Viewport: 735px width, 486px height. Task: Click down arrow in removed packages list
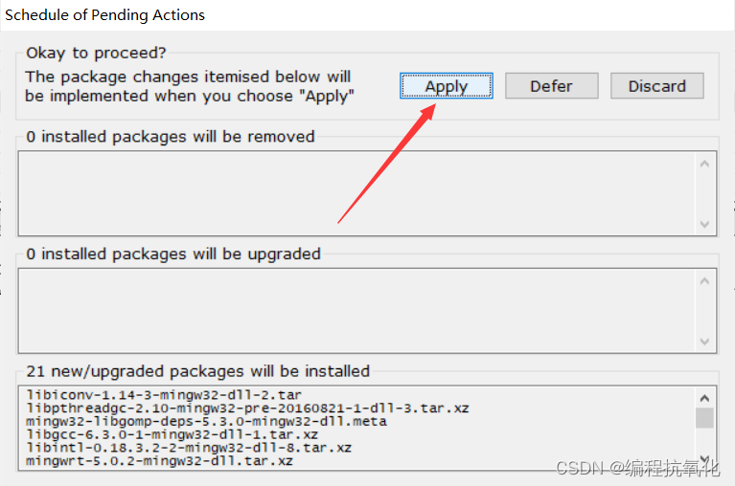pos(704,224)
